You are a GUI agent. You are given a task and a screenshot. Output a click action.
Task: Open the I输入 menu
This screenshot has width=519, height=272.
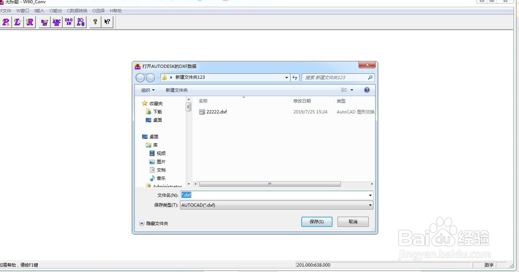[x=39, y=10]
